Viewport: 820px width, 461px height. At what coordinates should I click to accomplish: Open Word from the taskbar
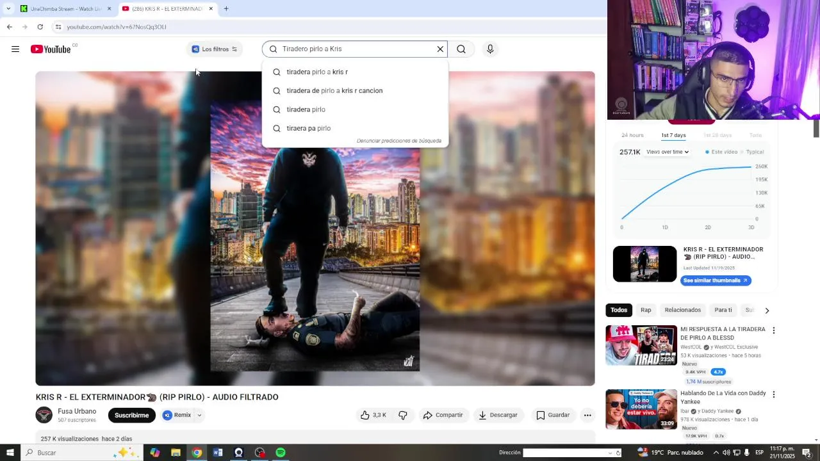click(218, 453)
